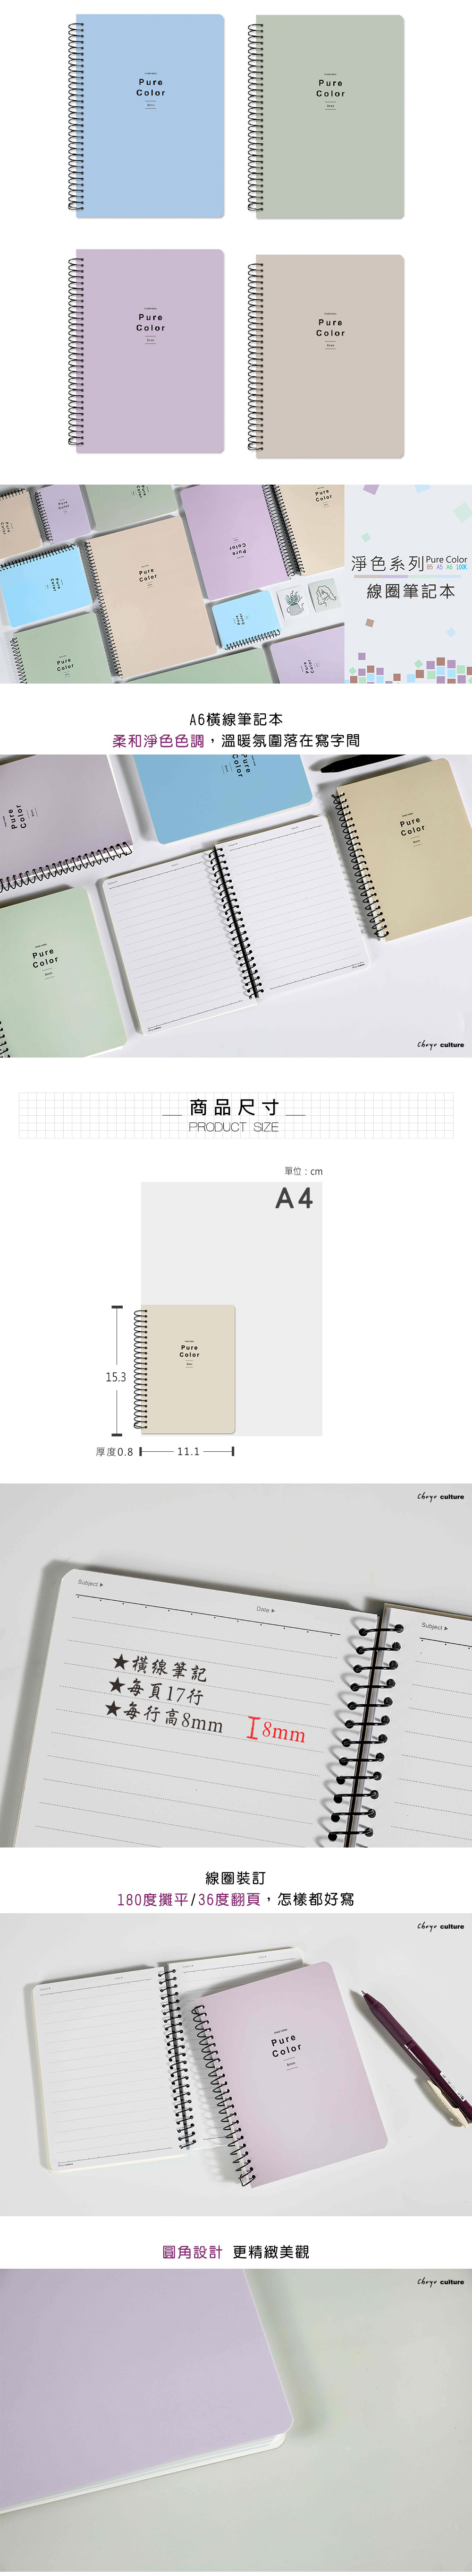Screen dimensions: 472x2576
Task: Click the purple '圓角設計' text
Action: (x=192, y=2251)
